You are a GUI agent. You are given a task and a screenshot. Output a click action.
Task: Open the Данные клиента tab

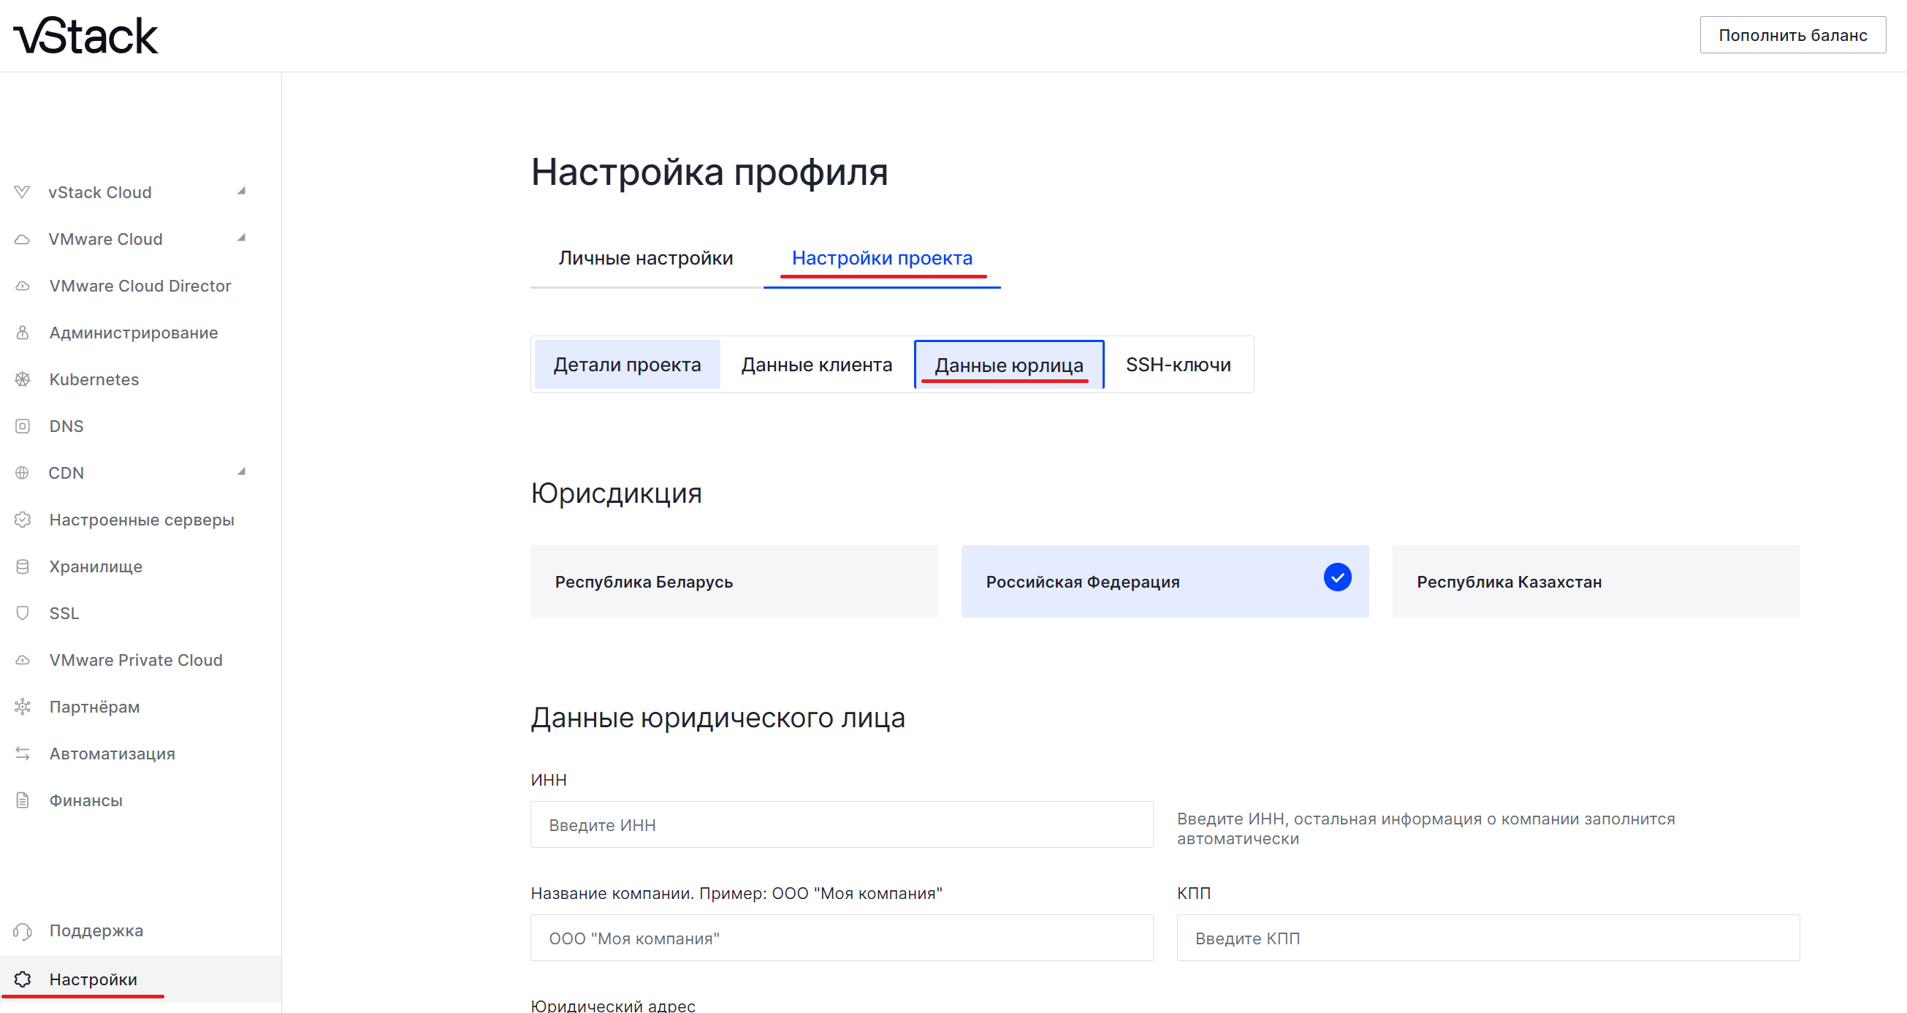tap(817, 364)
